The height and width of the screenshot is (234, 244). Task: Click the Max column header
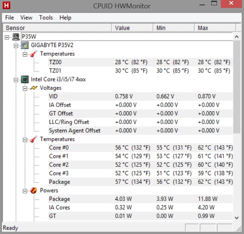pyautogui.click(x=215, y=28)
